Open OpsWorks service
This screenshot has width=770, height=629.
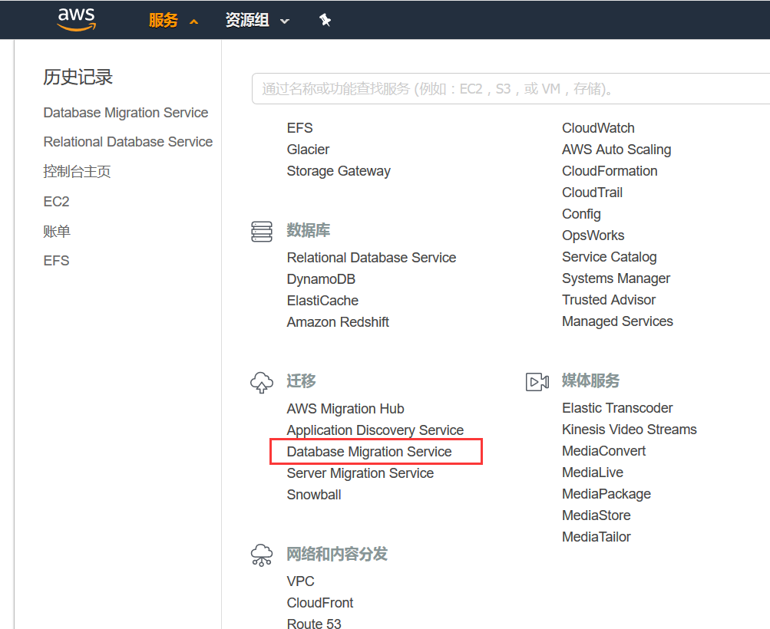[593, 235]
